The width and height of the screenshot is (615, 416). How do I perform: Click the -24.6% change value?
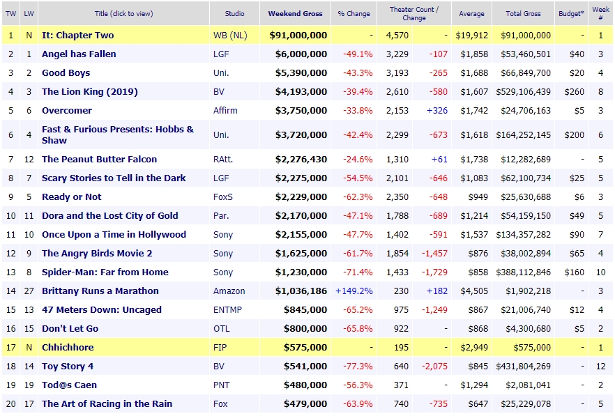point(358,159)
